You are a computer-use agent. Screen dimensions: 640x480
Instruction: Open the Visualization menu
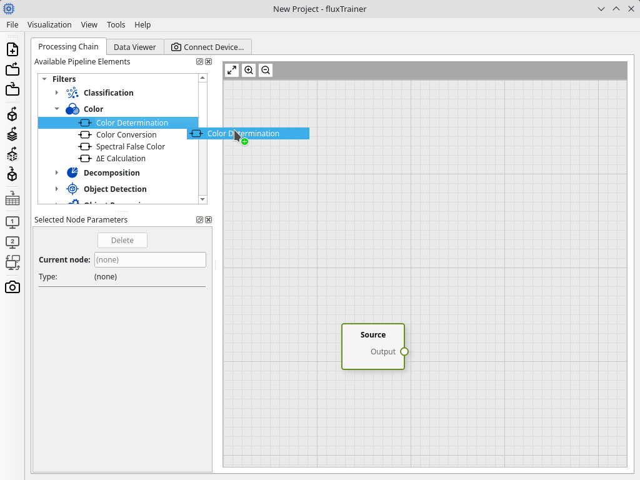(49, 24)
